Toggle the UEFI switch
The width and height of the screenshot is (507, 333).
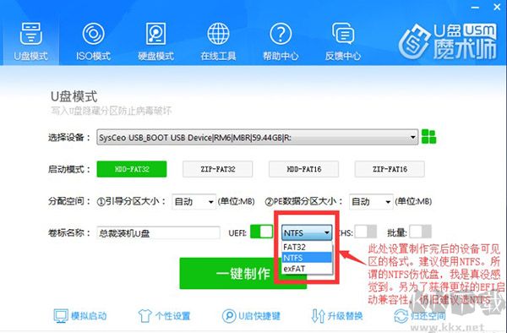point(262,232)
